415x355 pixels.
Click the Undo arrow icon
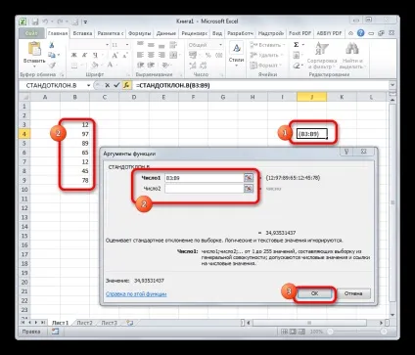coord(45,22)
